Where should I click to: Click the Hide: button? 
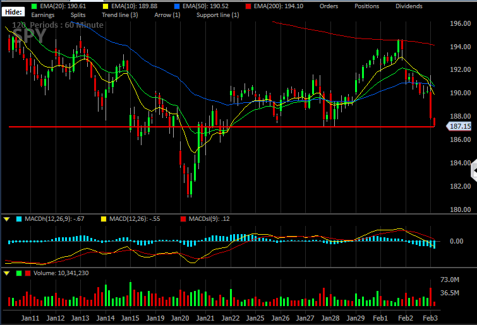pyautogui.click(x=14, y=12)
